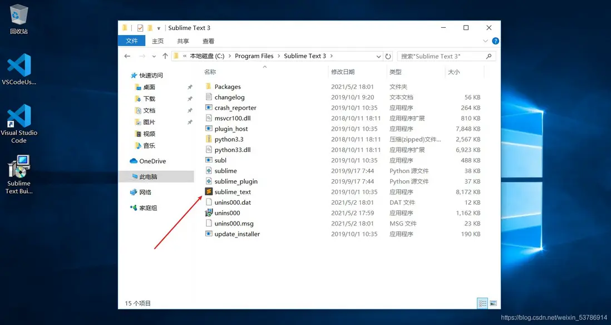Click the sublime_plugin Python file icon
611x325 pixels.
point(209,181)
